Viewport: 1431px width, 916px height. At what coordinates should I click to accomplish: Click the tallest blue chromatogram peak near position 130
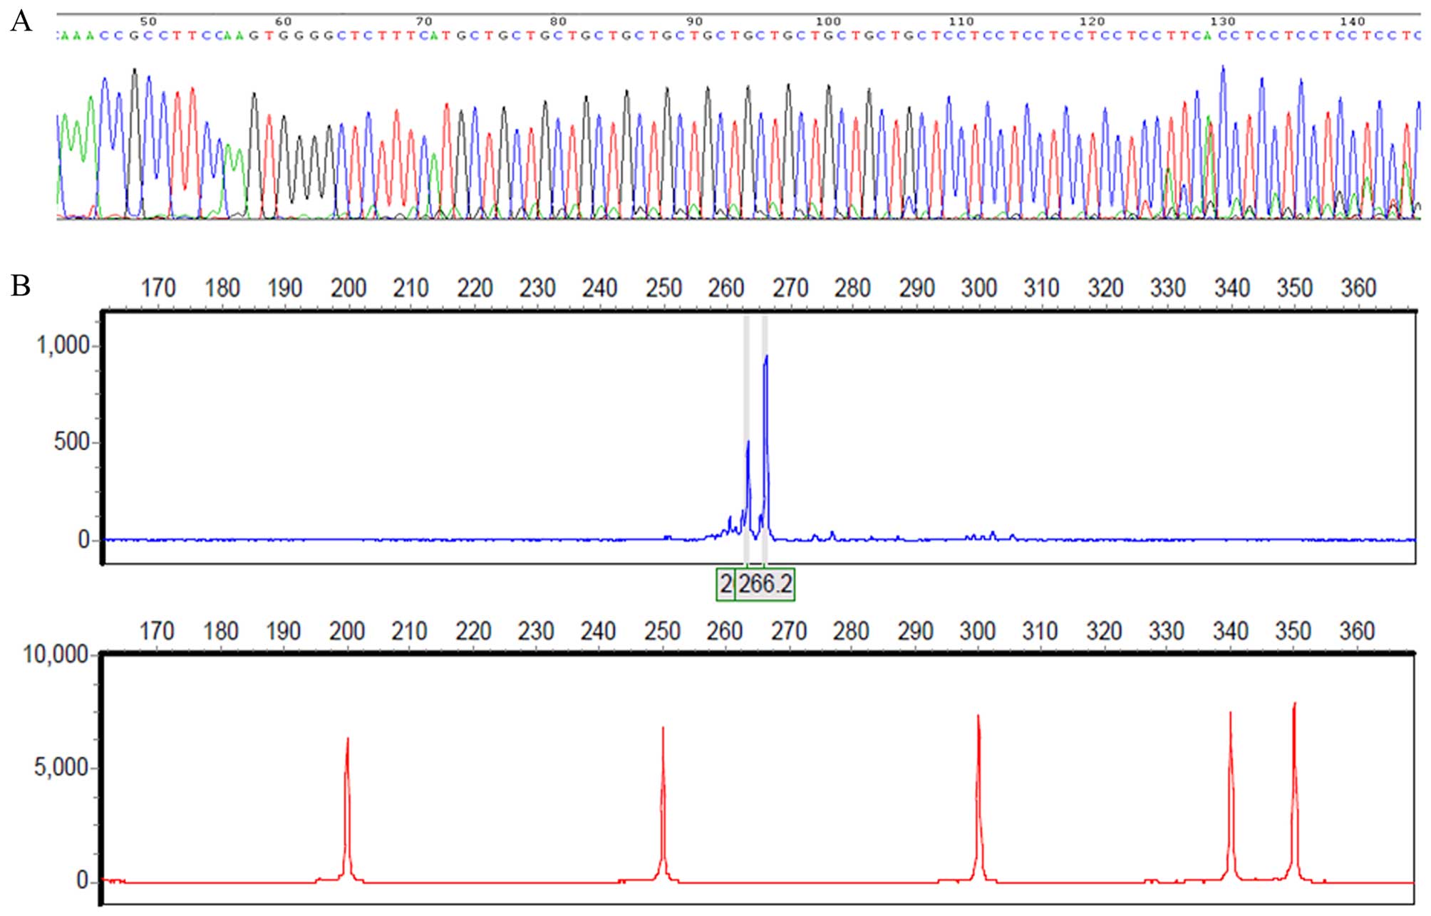pos(1223,71)
